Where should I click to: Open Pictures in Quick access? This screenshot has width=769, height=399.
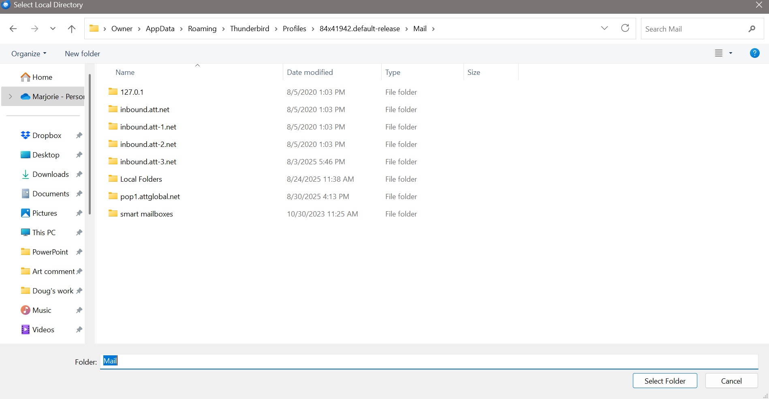pos(45,213)
